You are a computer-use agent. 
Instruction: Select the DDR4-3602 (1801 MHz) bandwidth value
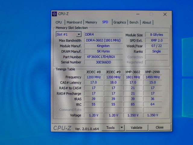pos(103,40)
